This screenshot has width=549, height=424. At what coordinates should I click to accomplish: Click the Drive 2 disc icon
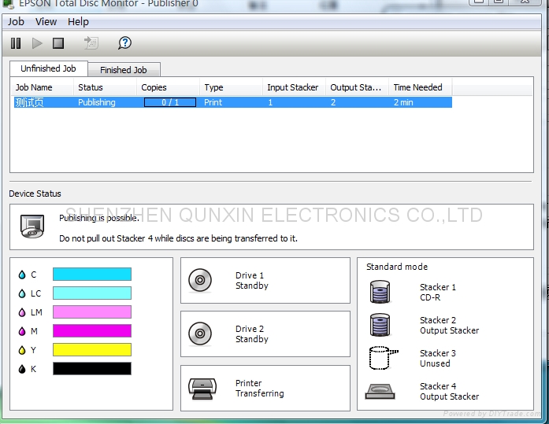coord(200,334)
